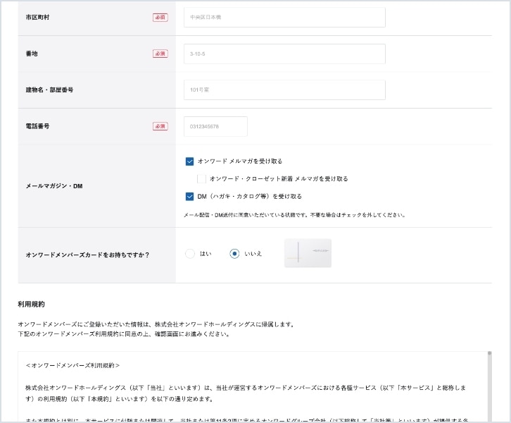The image size is (511, 423).
Task: Select the はい radio button
Action: 190,254
